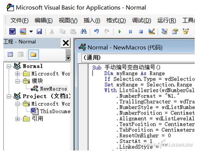Click the Insert UserForm toolbar icon
The image size is (201, 153).
[23, 31]
